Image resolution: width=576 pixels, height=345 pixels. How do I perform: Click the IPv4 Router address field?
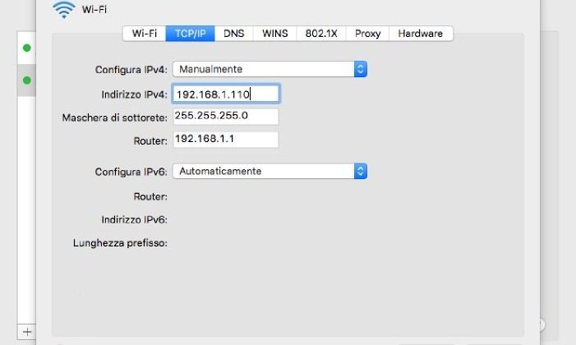click(x=226, y=140)
